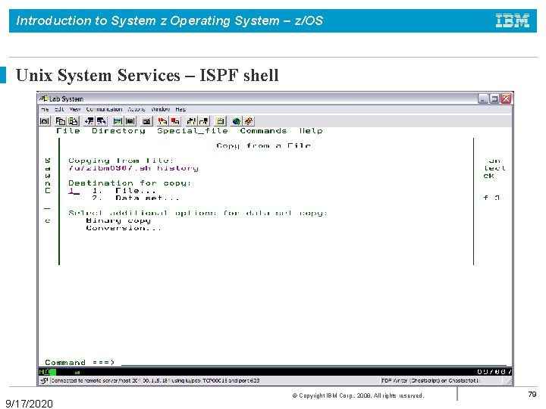Click the globe support toolbar icon
This screenshot has width=546, height=409.
pyautogui.click(x=237, y=121)
